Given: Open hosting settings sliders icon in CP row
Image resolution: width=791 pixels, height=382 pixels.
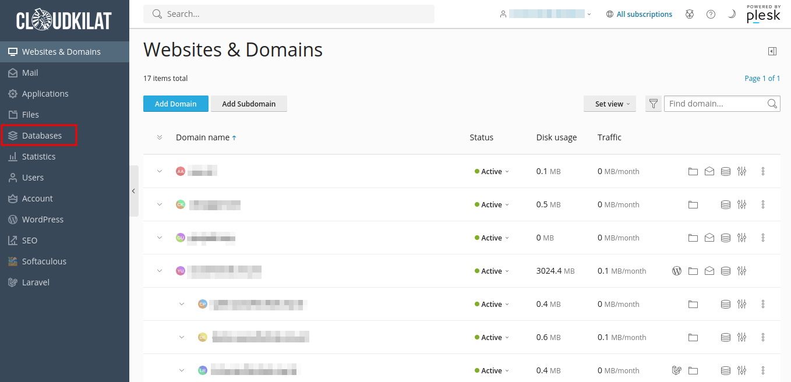Looking at the screenshot, I should tap(741, 305).
